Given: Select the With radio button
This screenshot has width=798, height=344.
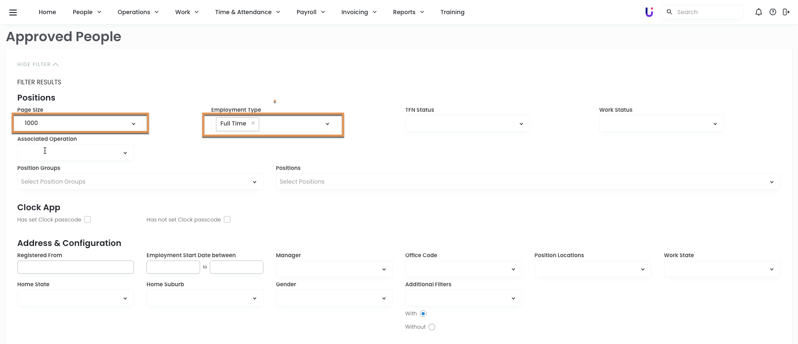Looking at the screenshot, I should pyautogui.click(x=423, y=314).
